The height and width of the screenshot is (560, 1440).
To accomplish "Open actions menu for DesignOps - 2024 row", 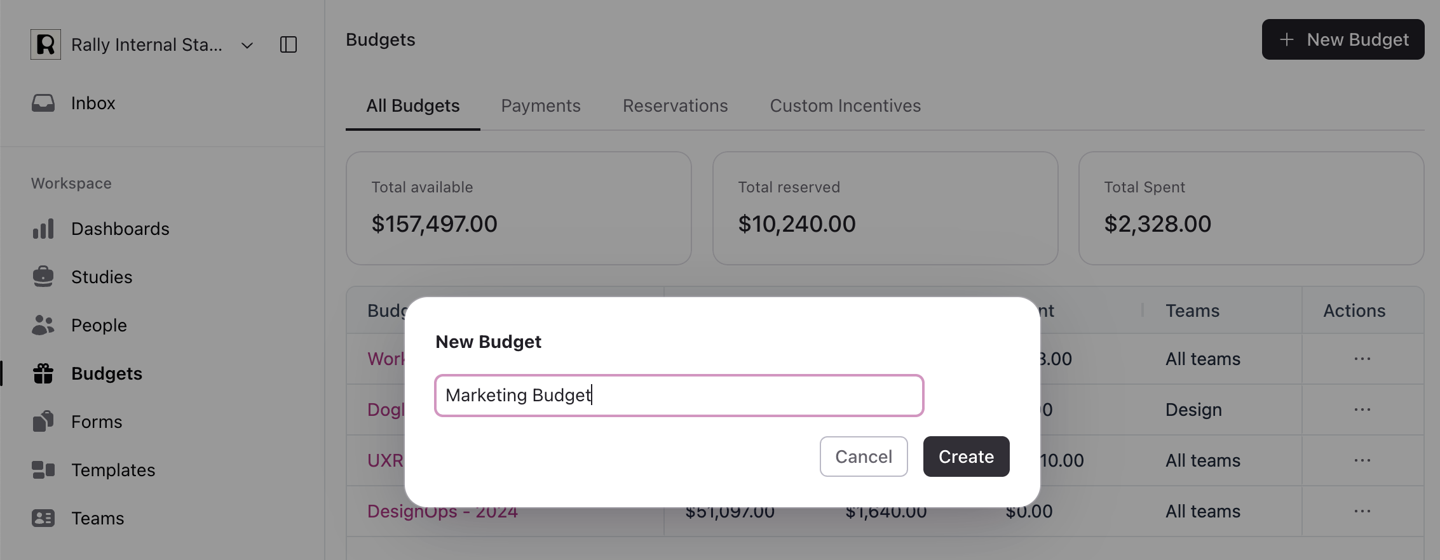I will (x=1362, y=511).
